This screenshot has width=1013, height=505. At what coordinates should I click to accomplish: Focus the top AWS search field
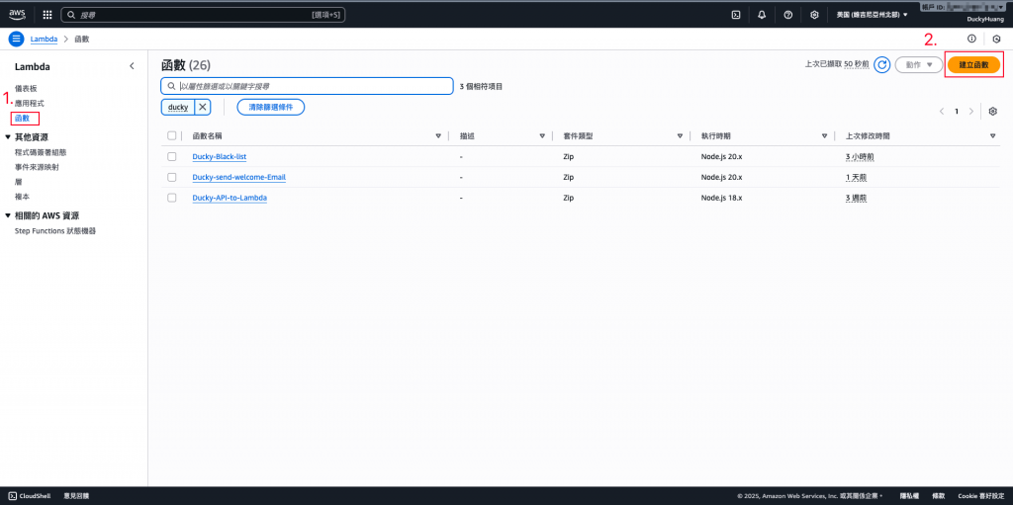coord(203,14)
